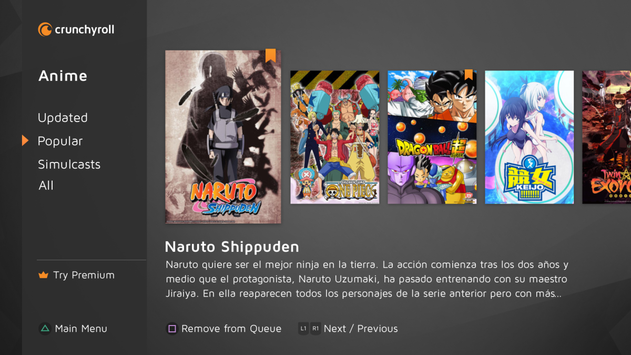Click the orange crown Premium icon

44,276
